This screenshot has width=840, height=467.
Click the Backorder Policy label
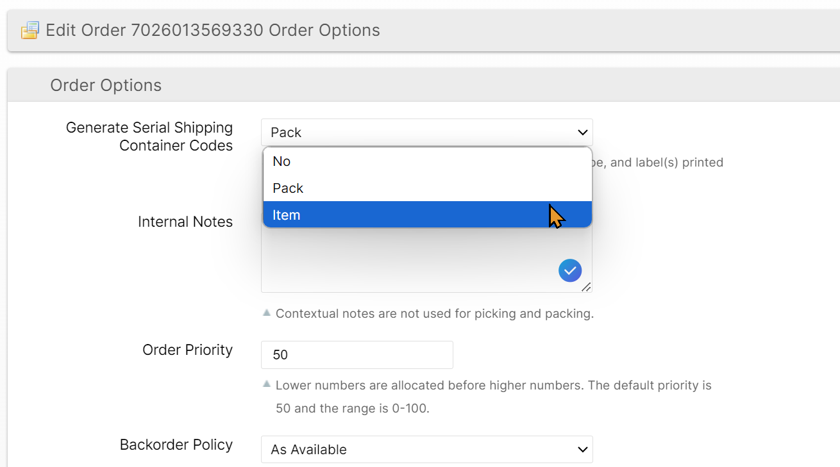(176, 445)
